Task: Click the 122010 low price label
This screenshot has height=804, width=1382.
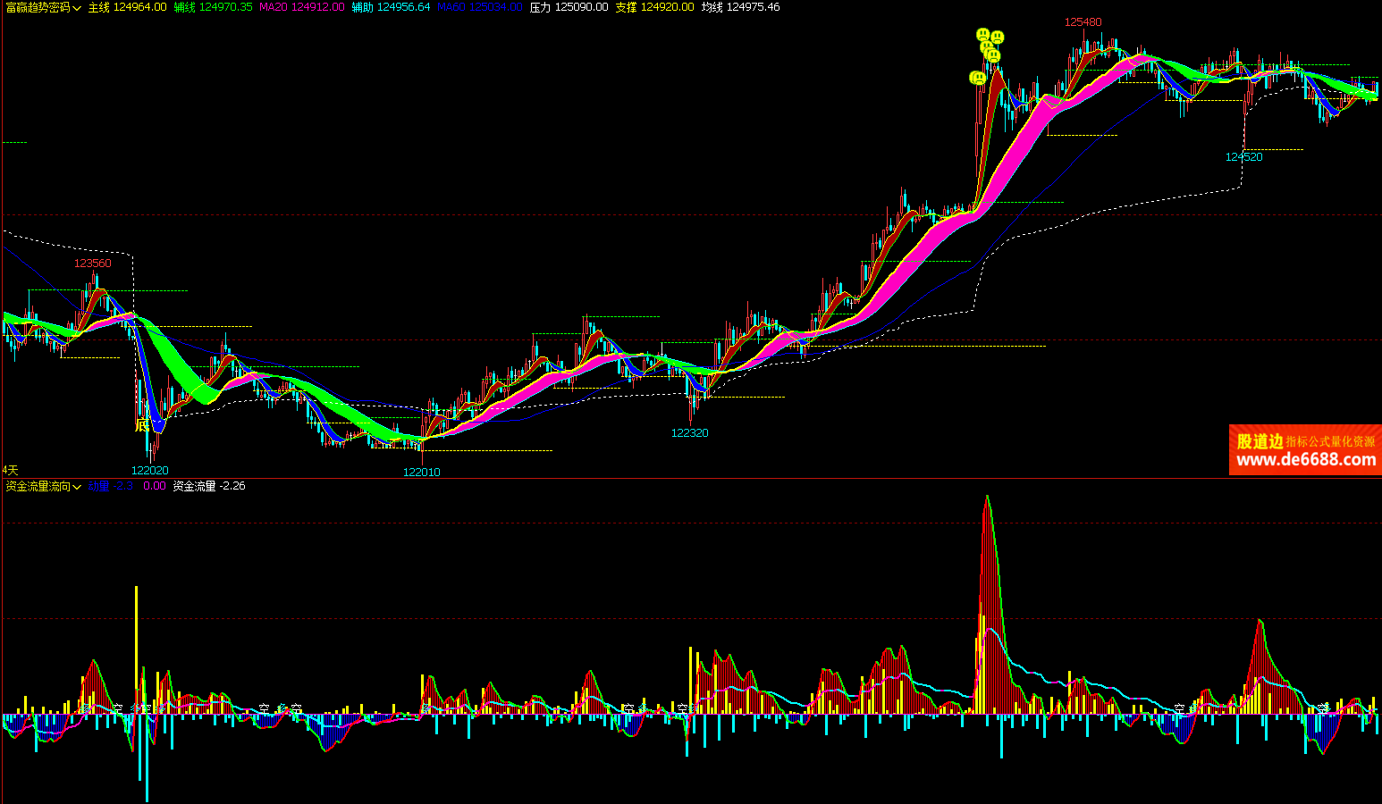Action: tap(421, 473)
